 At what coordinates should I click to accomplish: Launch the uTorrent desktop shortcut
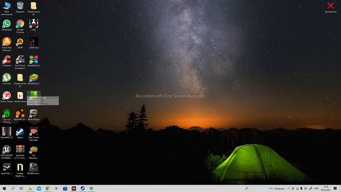pyautogui.click(x=7, y=79)
